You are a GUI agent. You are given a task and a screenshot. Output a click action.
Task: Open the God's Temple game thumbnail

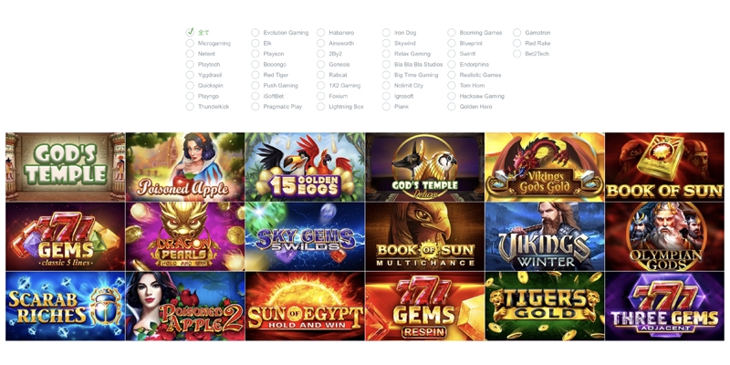(65, 167)
